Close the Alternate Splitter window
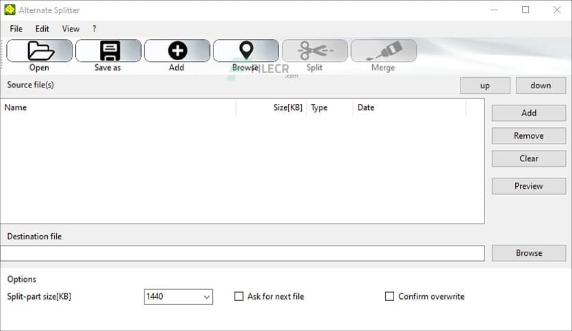The height and width of the screenshot is (331, 572). click(x=557, y=10)
